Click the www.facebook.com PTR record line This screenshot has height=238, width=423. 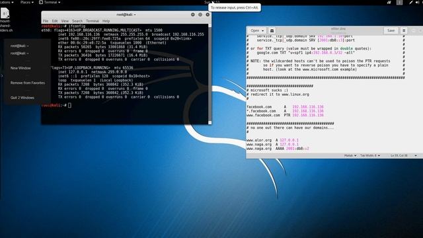[x=285, y=115]
